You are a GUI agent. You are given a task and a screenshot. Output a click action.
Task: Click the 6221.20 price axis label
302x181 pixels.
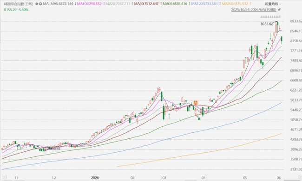(296, 90)
